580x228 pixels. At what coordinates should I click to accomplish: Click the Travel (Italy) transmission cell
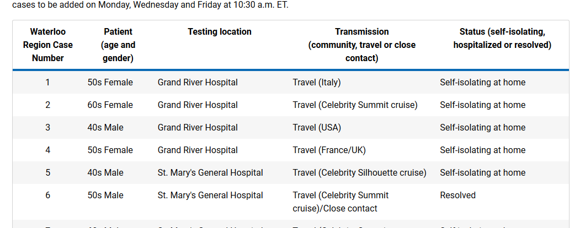(317, 83)
